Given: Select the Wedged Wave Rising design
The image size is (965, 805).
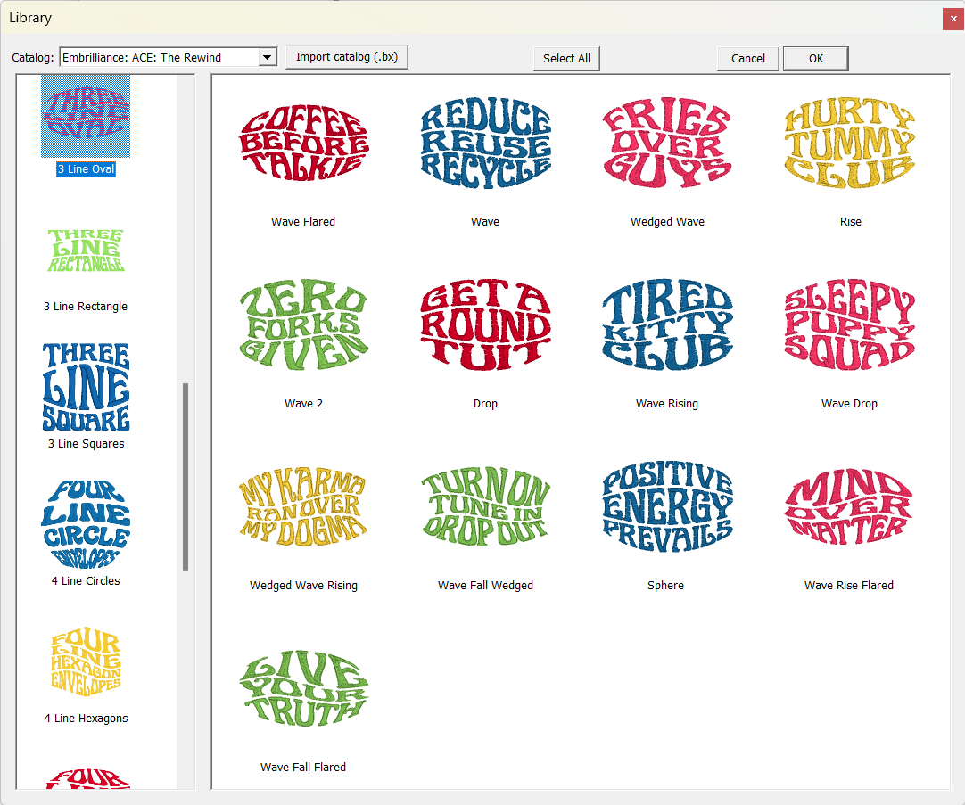Looking at the screenshot, I should (303, 506).
